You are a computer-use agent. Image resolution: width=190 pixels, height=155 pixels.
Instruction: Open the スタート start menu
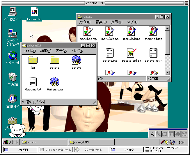coord(11,142)
